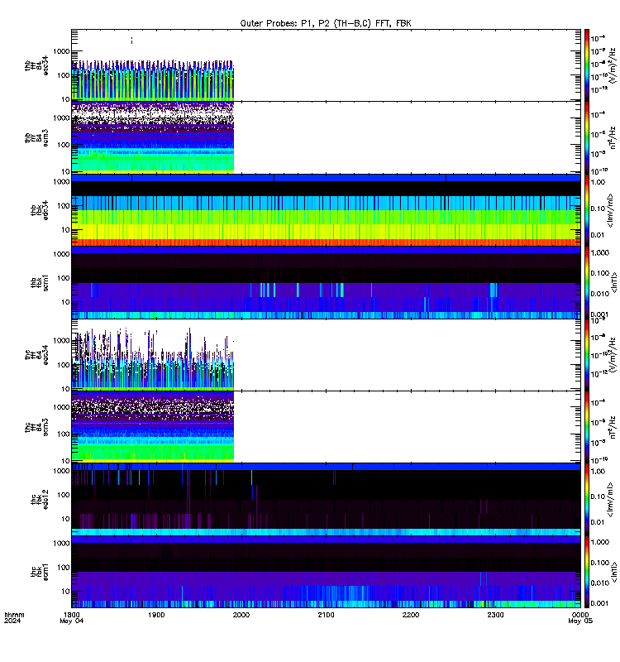Select the thb fbk edc34 spectrogram panel
The height and width of the screenshot is (662, 620).
pos(326,210)
